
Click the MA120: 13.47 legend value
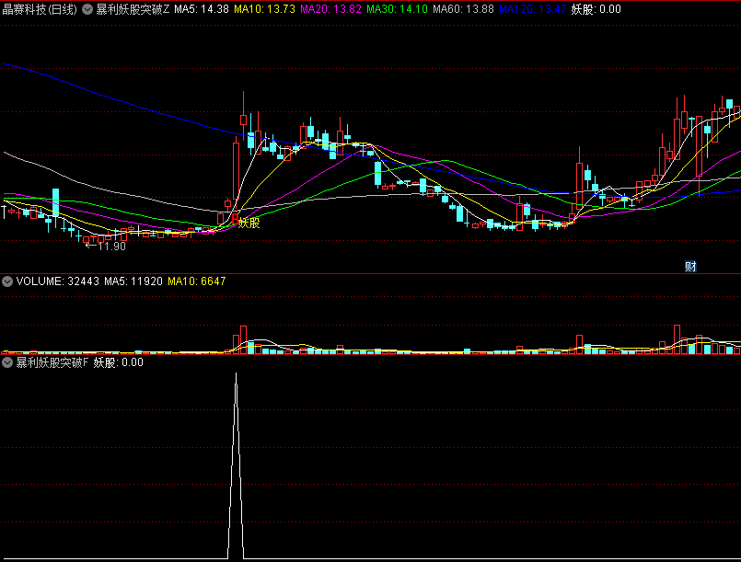click(x=533, y=9)
